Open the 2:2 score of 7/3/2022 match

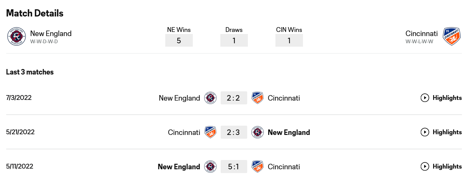coord(234,98)
